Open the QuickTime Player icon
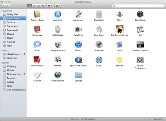166x121 pixels. point(78,60)
